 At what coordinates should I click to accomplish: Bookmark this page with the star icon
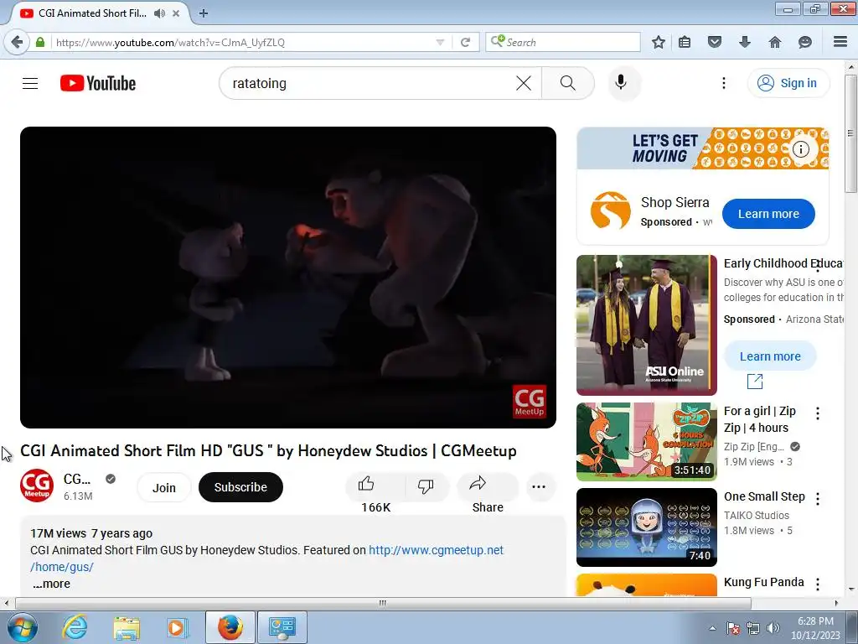click(659, 42)
